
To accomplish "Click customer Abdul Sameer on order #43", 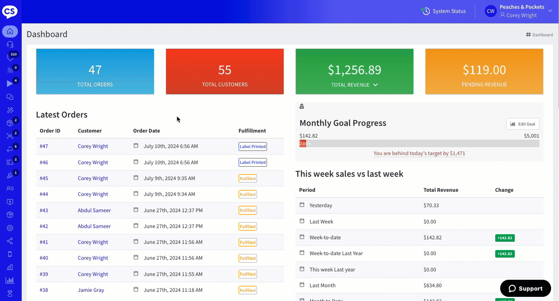I will [94, 211].
